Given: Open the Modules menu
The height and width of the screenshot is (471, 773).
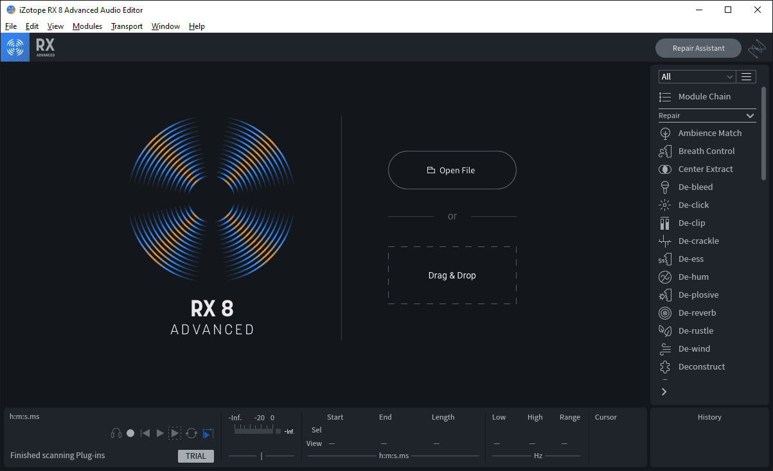Looking at the screenshot, I should (87, 26).
